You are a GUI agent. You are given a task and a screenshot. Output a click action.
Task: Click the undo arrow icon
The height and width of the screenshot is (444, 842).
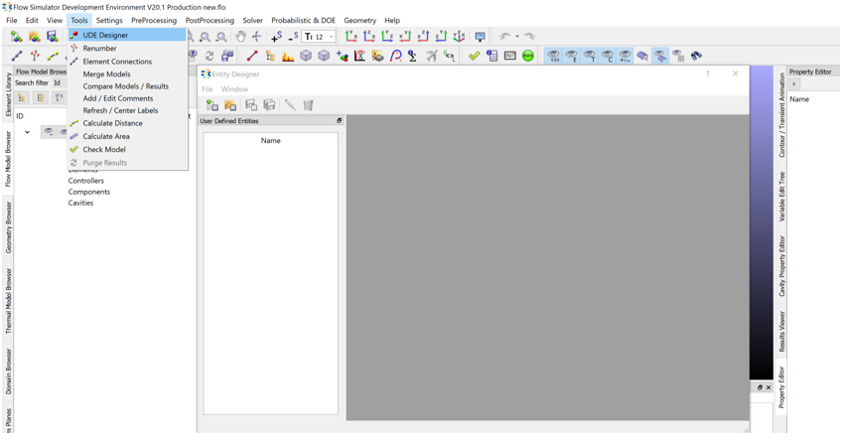click(504, 37)
